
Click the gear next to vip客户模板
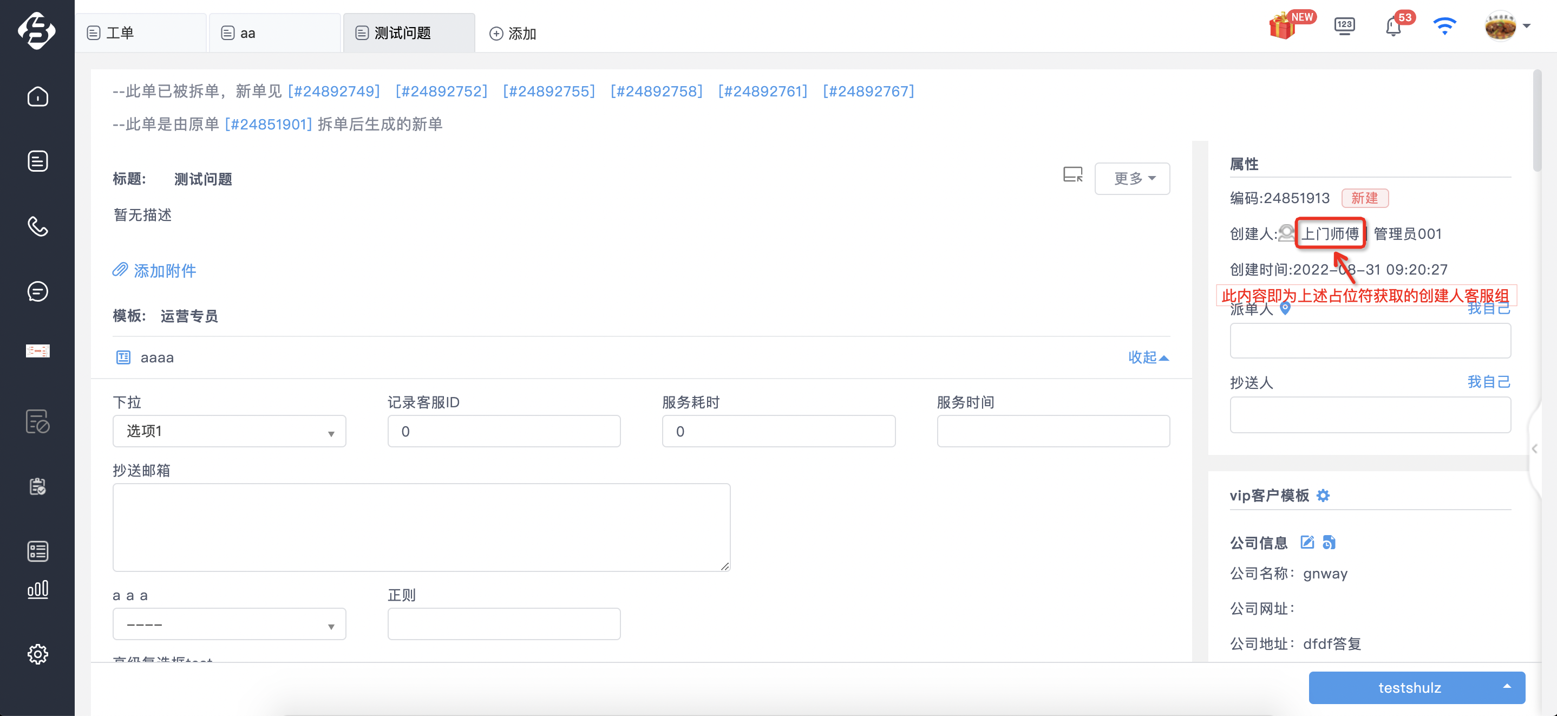[1323, 496]
